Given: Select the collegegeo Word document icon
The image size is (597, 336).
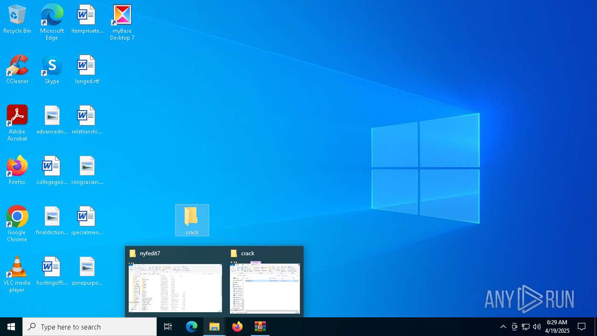Looking at the screenshot, I should pos(52,171).
